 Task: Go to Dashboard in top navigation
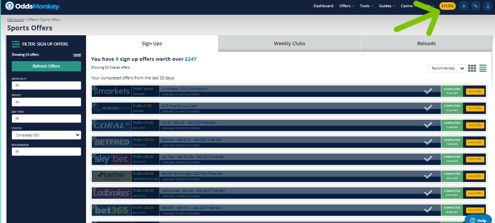[x=323, y=6]
